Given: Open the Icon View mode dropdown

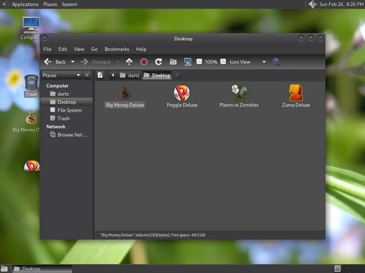Looking at the screenshot, I should (248, 62).
